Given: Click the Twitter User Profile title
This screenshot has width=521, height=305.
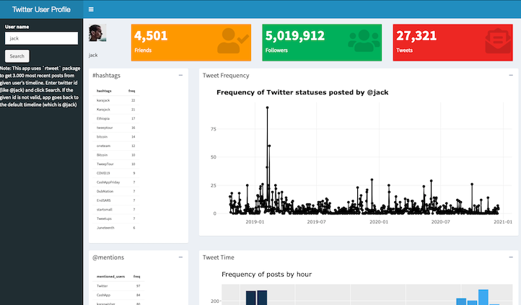Looking at the screenshot, I should point(41,9).
